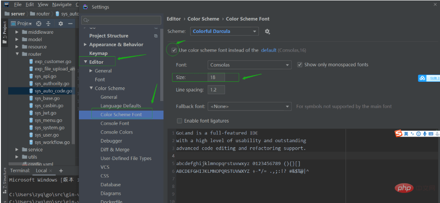Expand the service folder arrow
This screenshot has height=203, width=440.
17,150
